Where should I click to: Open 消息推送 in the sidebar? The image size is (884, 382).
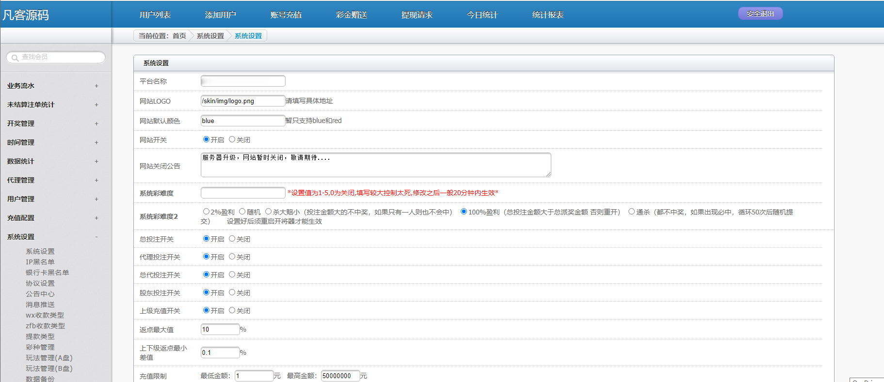coord(40,305)
